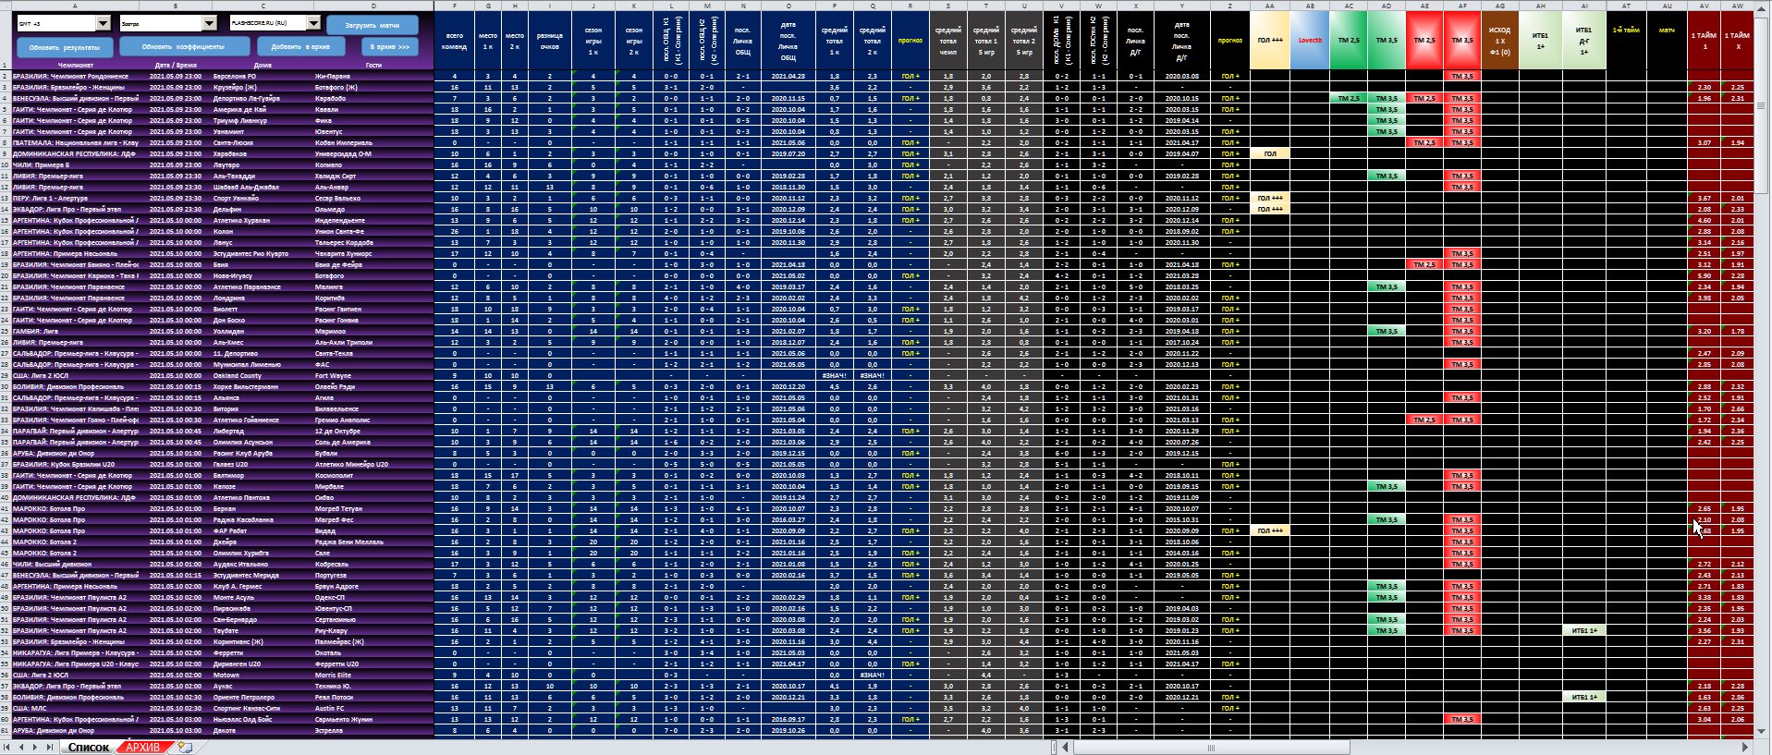Click horizontal scrollbar left arrow
The width and height of the screenshot is (1772, 755).
[x=1066, y=747]
